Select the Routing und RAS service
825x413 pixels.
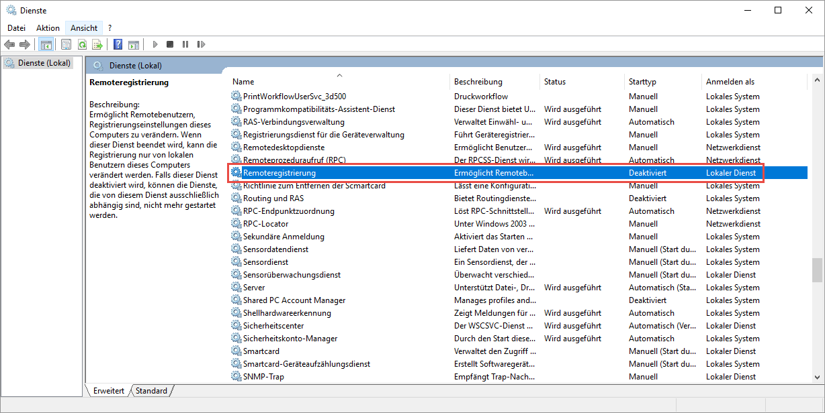(x=273, y=198)
